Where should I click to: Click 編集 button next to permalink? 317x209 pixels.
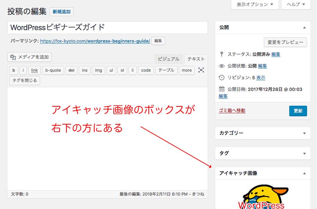click(x=158, y=41)
